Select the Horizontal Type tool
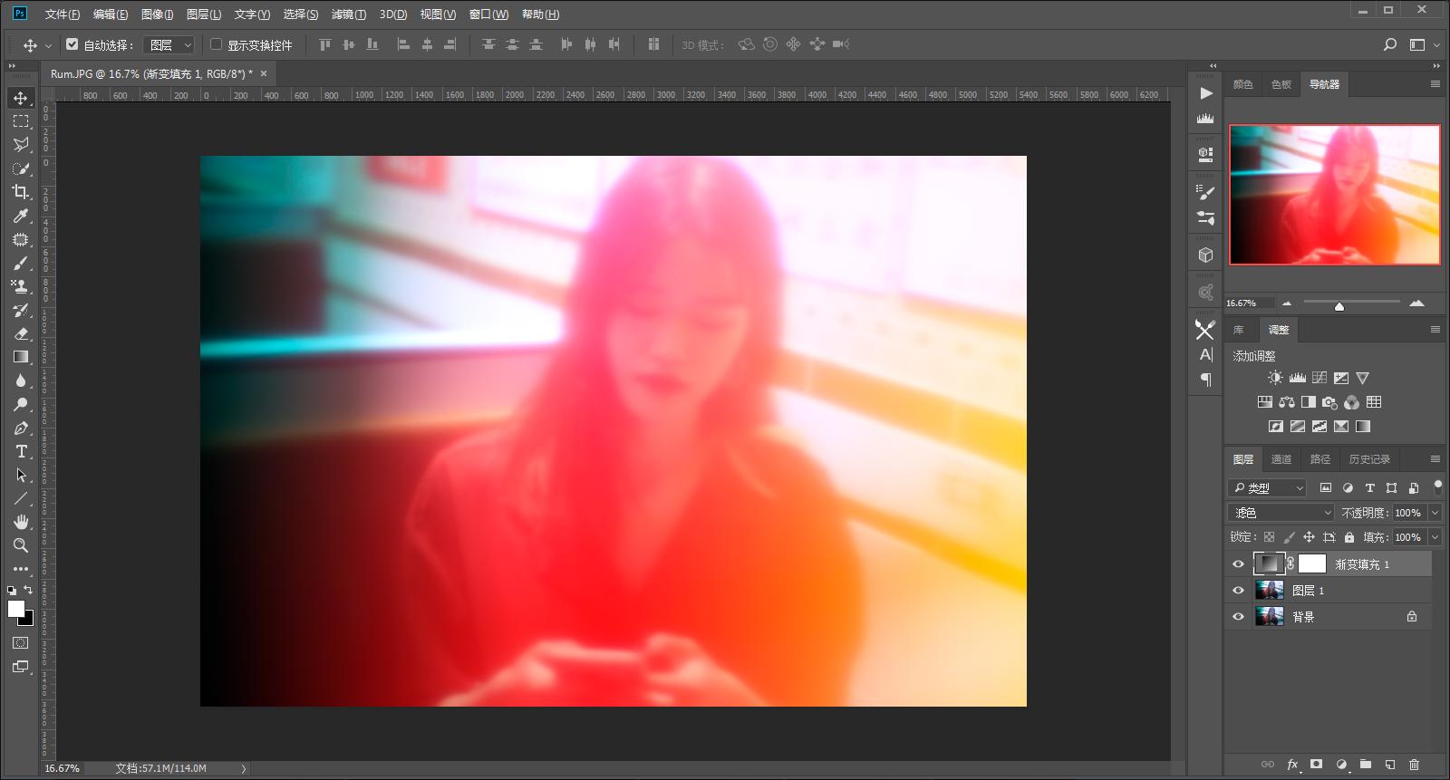The image size is (1450, 780). pos(21,451)
